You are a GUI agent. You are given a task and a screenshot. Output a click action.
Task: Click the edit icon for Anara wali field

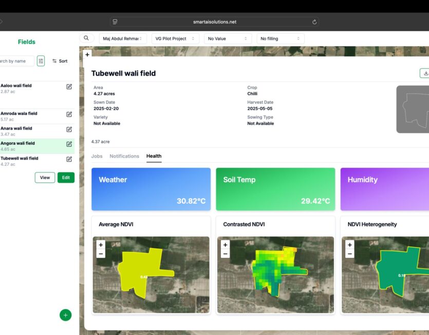[x=69, y=129]
